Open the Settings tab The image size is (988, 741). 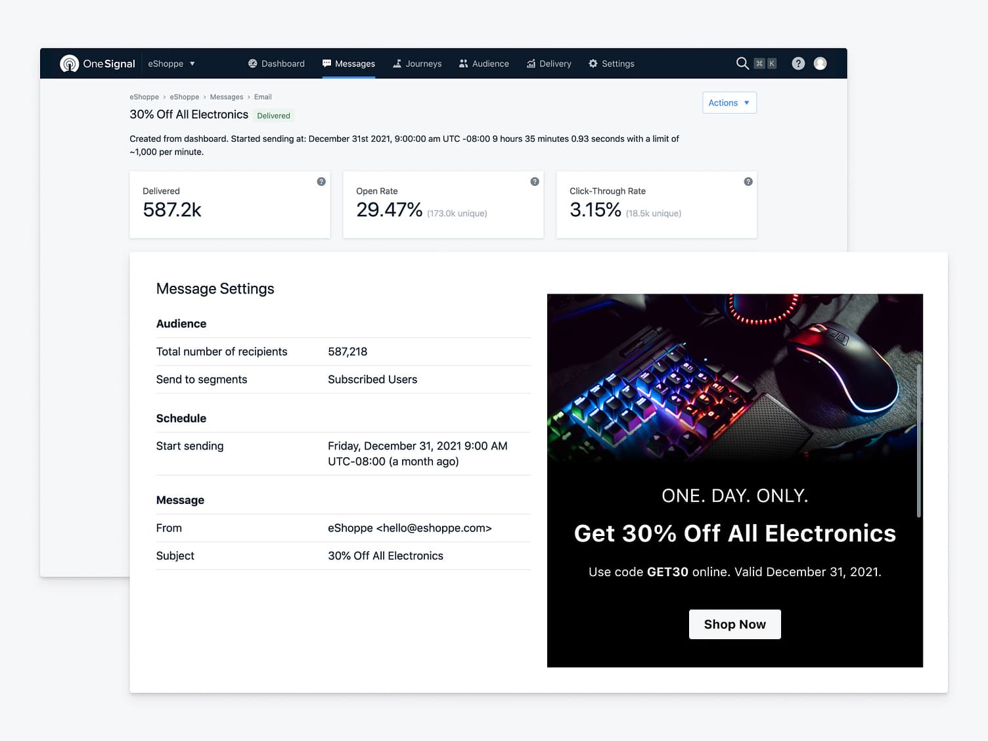(x=612, y=64)
